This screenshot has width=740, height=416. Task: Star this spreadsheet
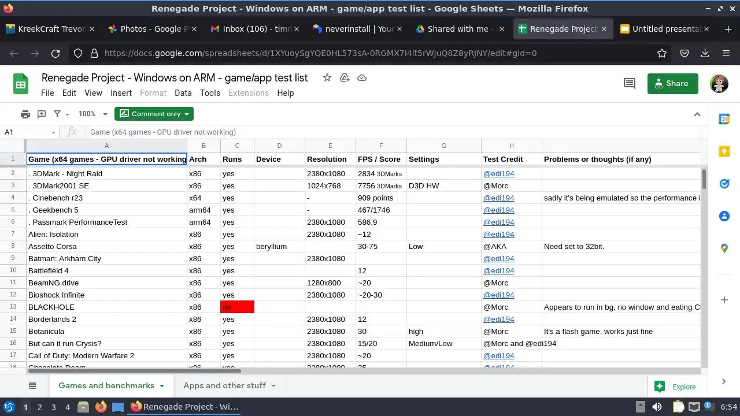click(327, 78)
